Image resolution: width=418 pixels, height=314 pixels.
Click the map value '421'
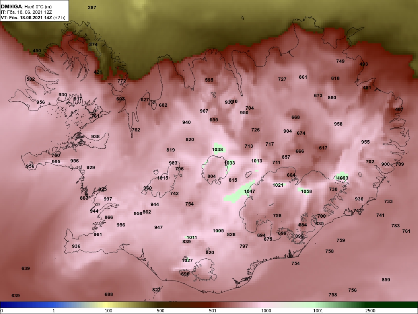(x=98, y=72)
